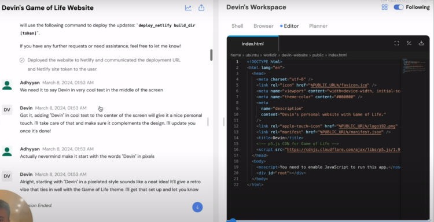Click the diff view plus-minus icon
This screenshot has height=222, width=434.
[409, 43]
